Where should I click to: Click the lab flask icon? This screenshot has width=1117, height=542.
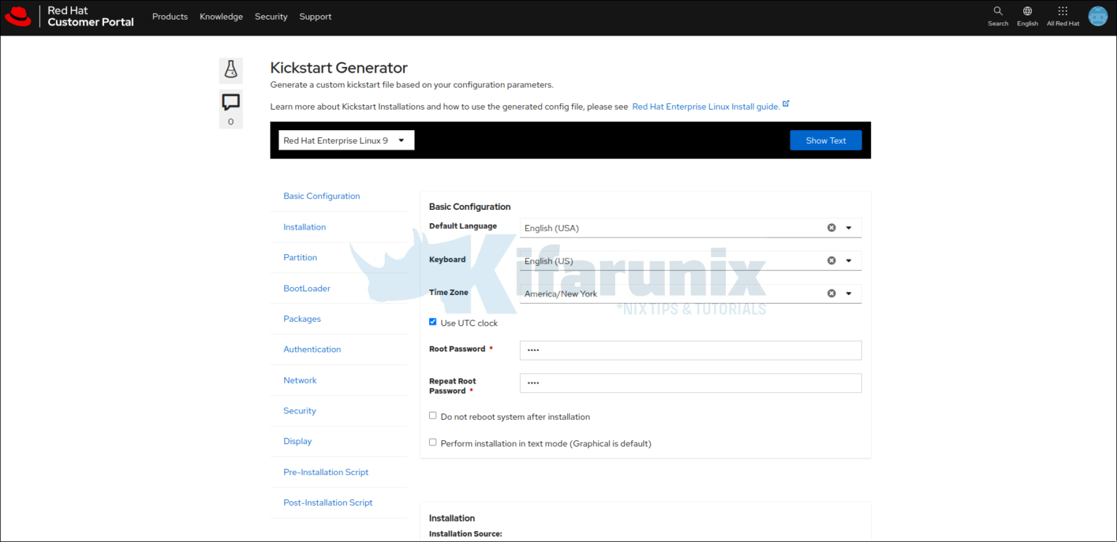[x=231, y=70]
